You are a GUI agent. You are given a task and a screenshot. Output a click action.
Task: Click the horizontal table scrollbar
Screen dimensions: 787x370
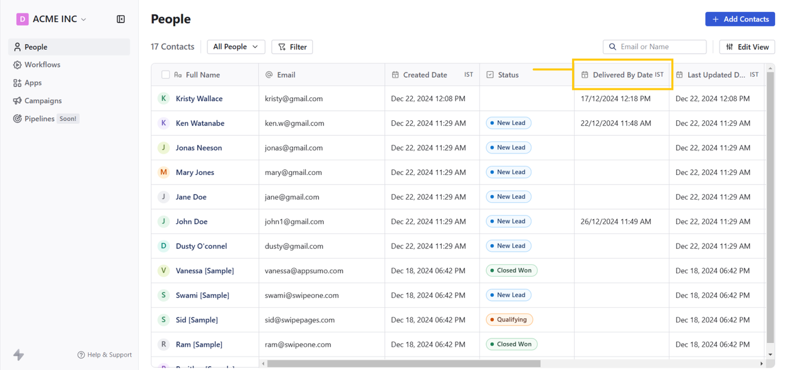click(x=404, y=364)
